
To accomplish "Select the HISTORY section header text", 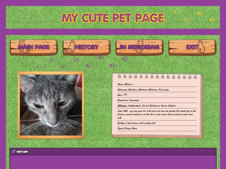I will point(22,152).
